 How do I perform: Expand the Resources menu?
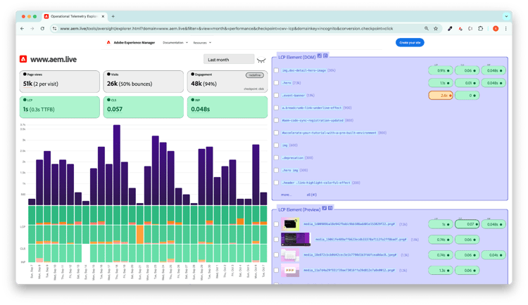pos(205,43)
